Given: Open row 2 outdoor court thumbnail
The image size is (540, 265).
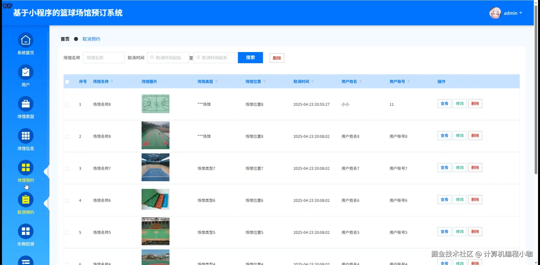Looking at the screenshot, I should (155, 135).
